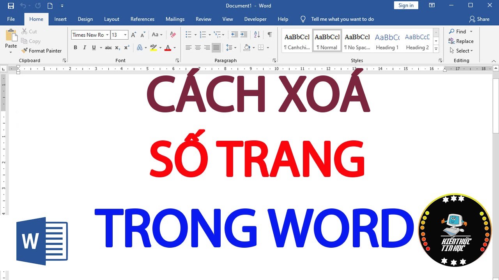
Task: Click the Redo icon in Quick Access
Action: tap(38, 6)
